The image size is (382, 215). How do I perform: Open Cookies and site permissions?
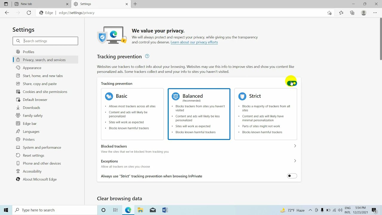click(x=45, y=92)
